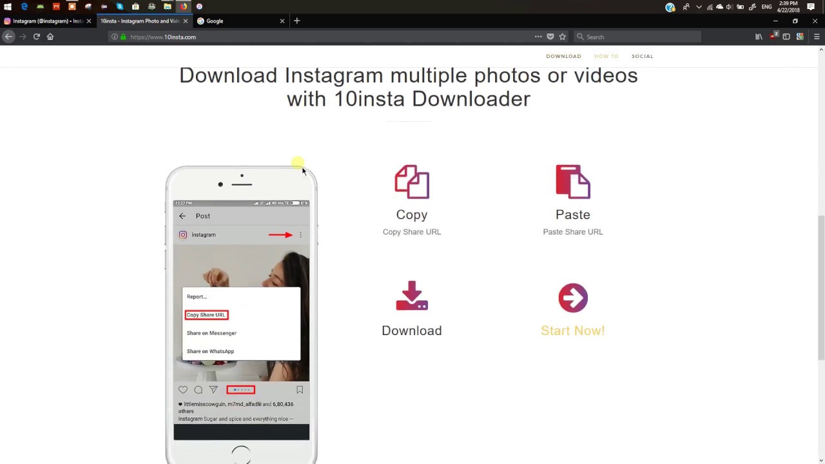
Task: Open iTunes from the taskbar
Action: (x=199, y=6)
